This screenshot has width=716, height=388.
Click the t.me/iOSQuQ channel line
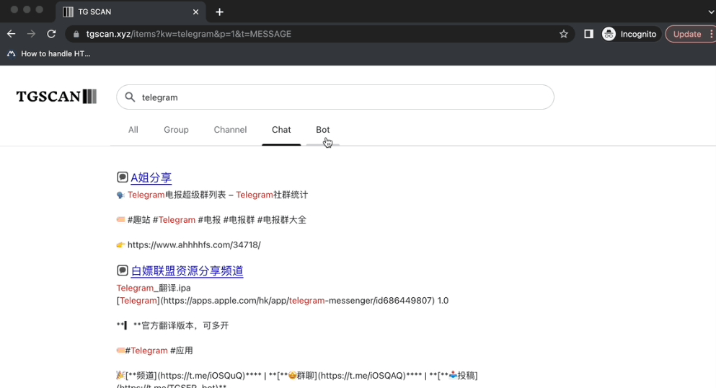click(297, 375)
